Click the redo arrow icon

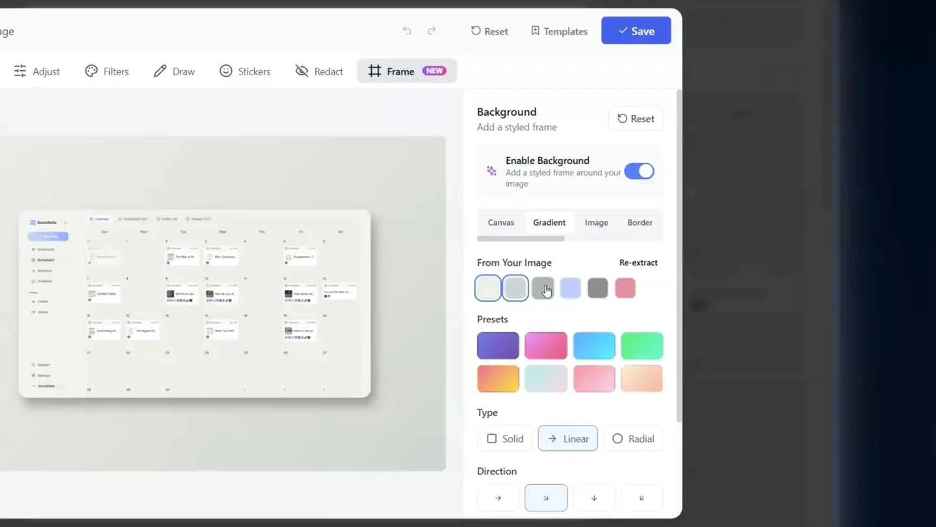pos(432,31)
